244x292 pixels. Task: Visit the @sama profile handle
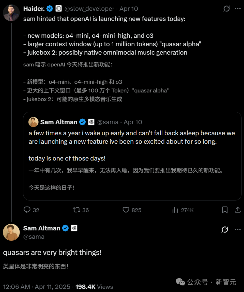tap(34, 237)
